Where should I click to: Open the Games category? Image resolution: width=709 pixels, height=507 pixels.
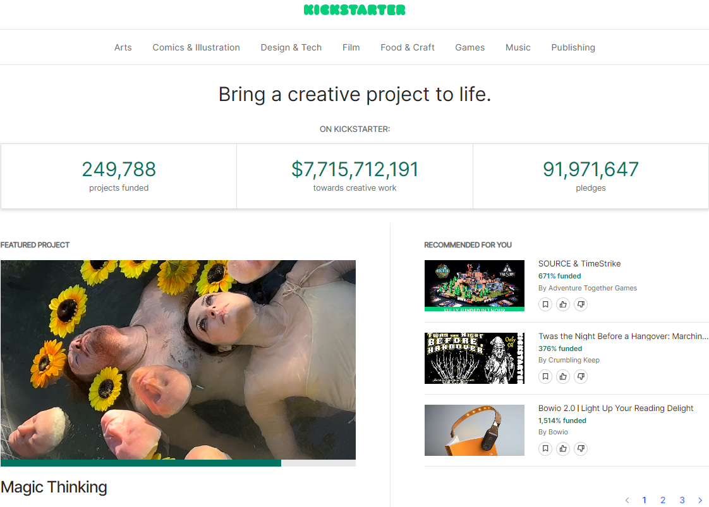click(x=470, y=47)
